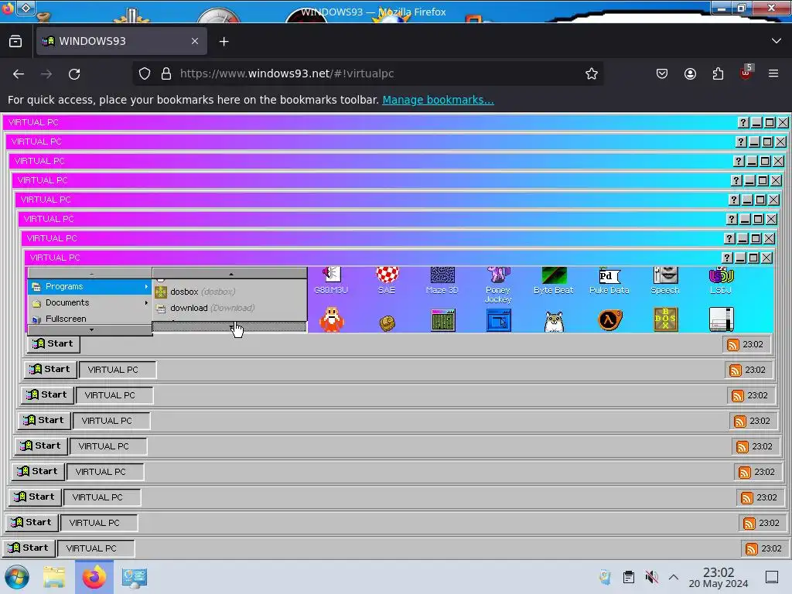Open the Byte Beat icon
The width and height of the screenshot is (792, 594).
(554, 280)
